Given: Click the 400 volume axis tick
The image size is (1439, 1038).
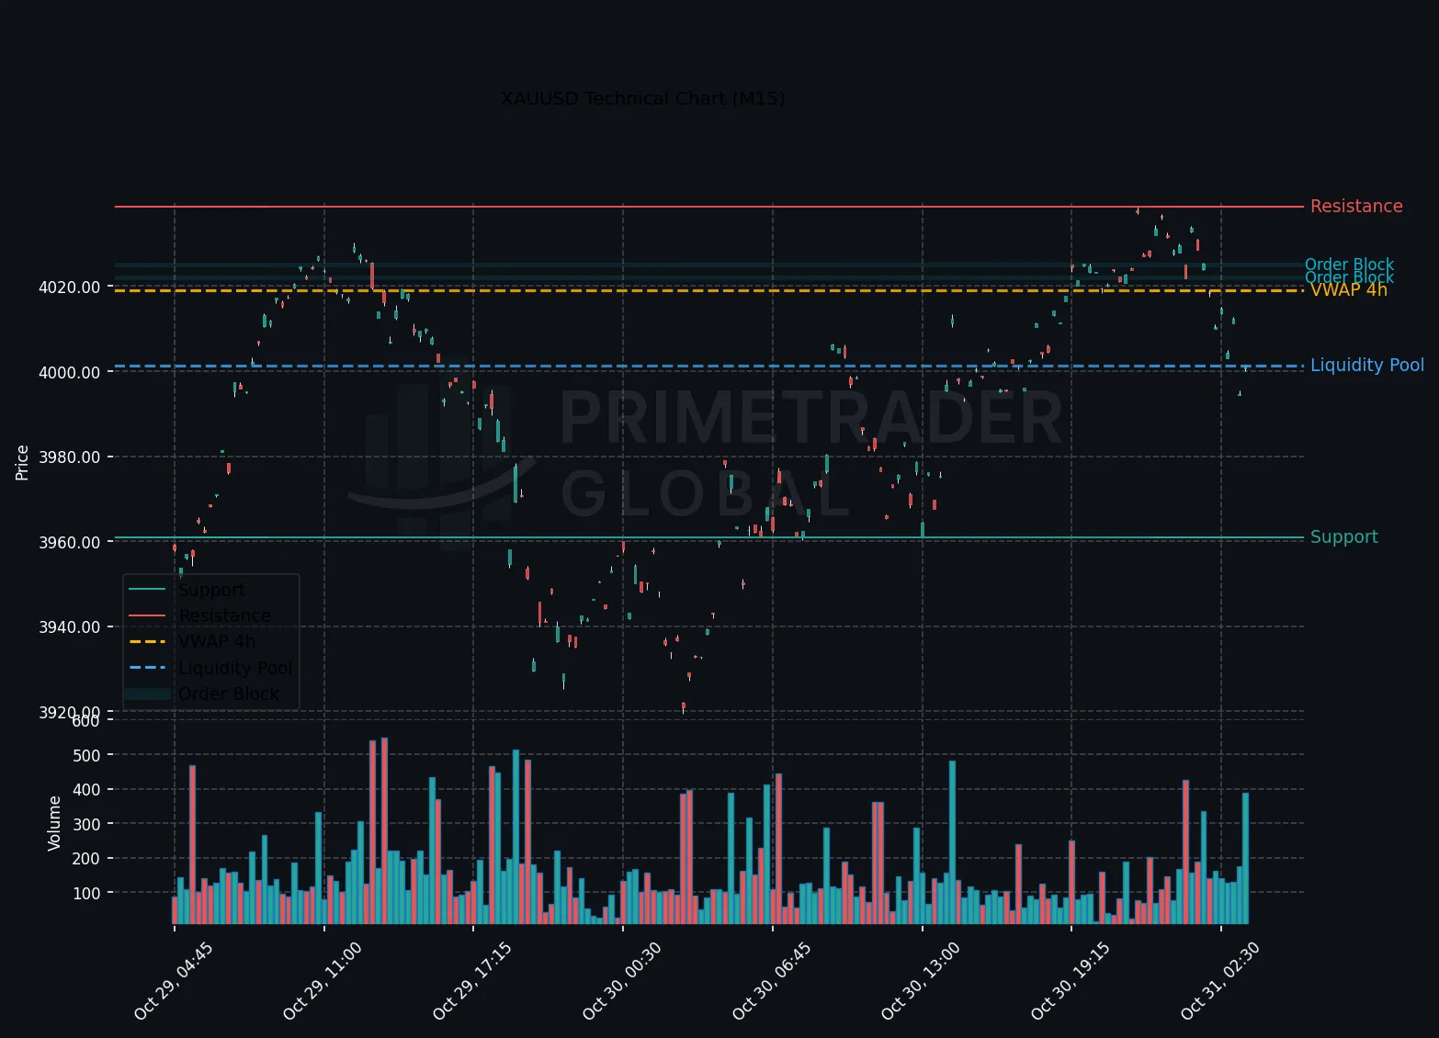Looking at the screenshot, I should pos(86,790).
